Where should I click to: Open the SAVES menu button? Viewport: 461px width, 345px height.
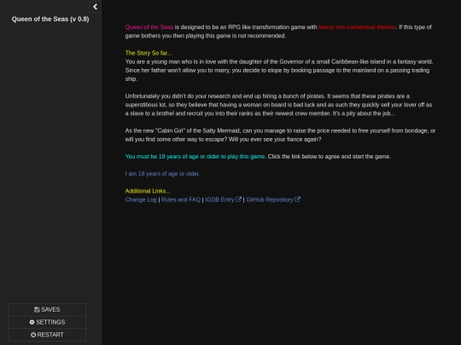pos(47,309)
